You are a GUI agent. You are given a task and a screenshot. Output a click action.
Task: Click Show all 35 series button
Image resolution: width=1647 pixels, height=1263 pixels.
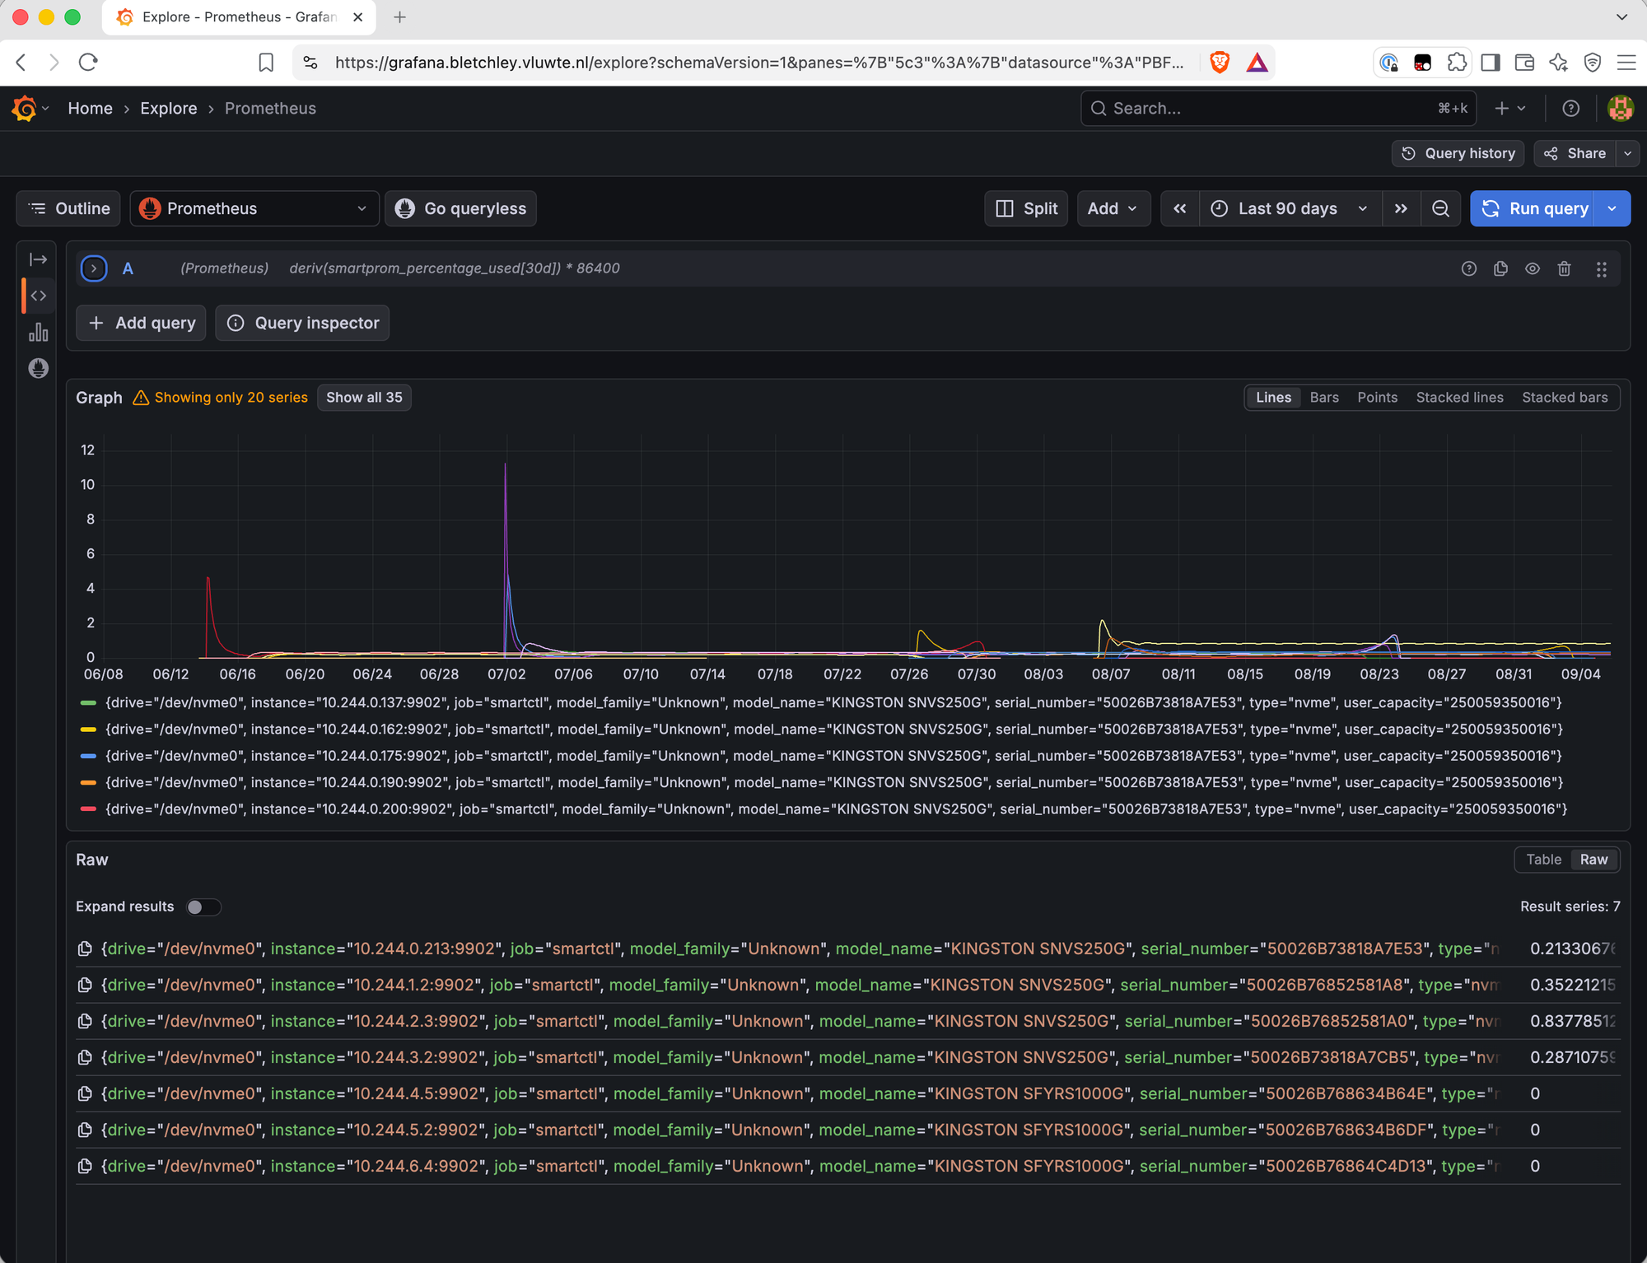364,398
